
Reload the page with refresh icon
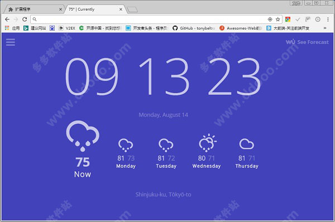25,19
